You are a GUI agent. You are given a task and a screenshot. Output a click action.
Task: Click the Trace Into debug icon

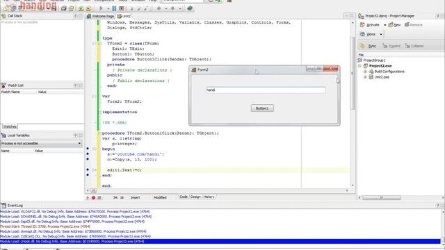coord(131,8)
